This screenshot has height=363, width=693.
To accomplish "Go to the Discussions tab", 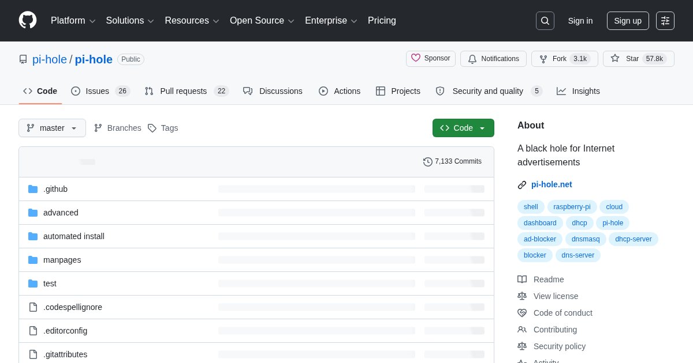I will [273, 91].
